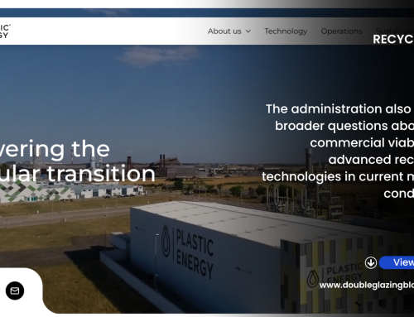The height and width of the screenshot is (317, 414).
Task: Click the blue View button
Action: 397,262
